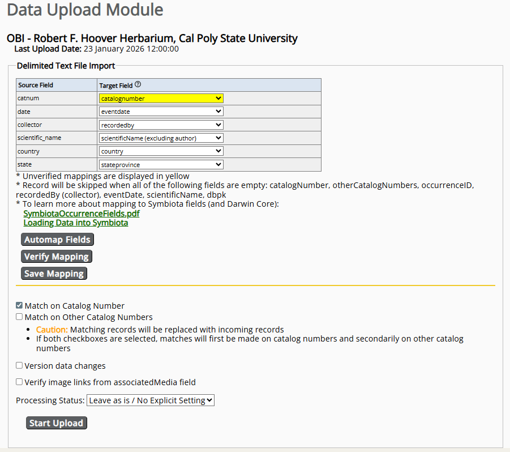Click the Save Mapping button
Image resolution: width=510 pixels, height=452 pixels.
(54, 273)
